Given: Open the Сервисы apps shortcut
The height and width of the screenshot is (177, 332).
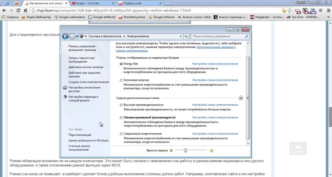Looking at the screenshot, I should click(x=10, y=17).
